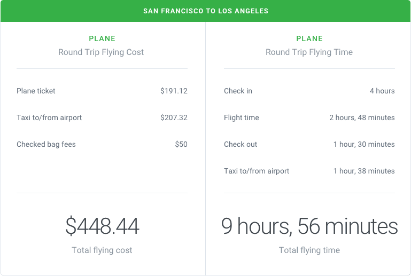This screenshot has height=276, width=411.
Task: Click the 4 hours check-in value
Action: point(382,91)
